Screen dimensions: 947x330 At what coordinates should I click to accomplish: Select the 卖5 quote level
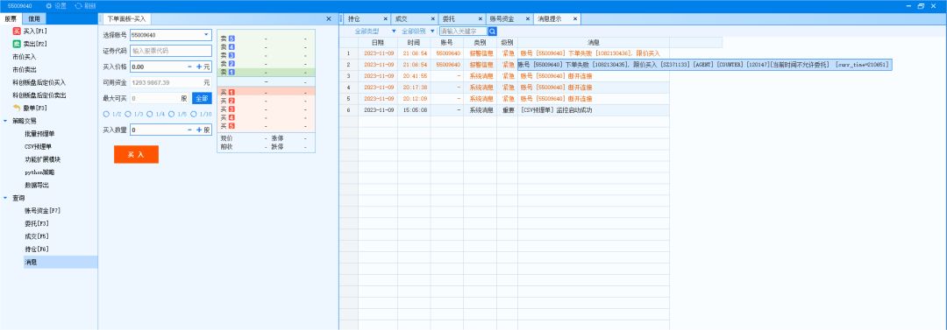(x=266, y=38)
